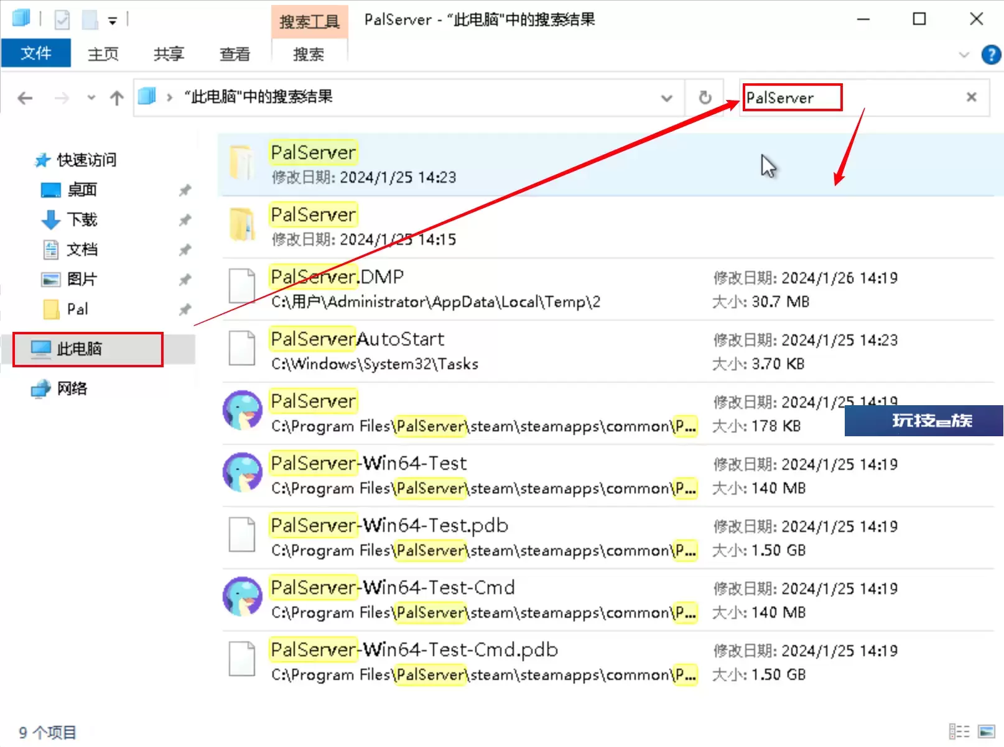Expand the address bar history dropdown
This screenshot has height=747, width=1004.
(x=666, y=98)
